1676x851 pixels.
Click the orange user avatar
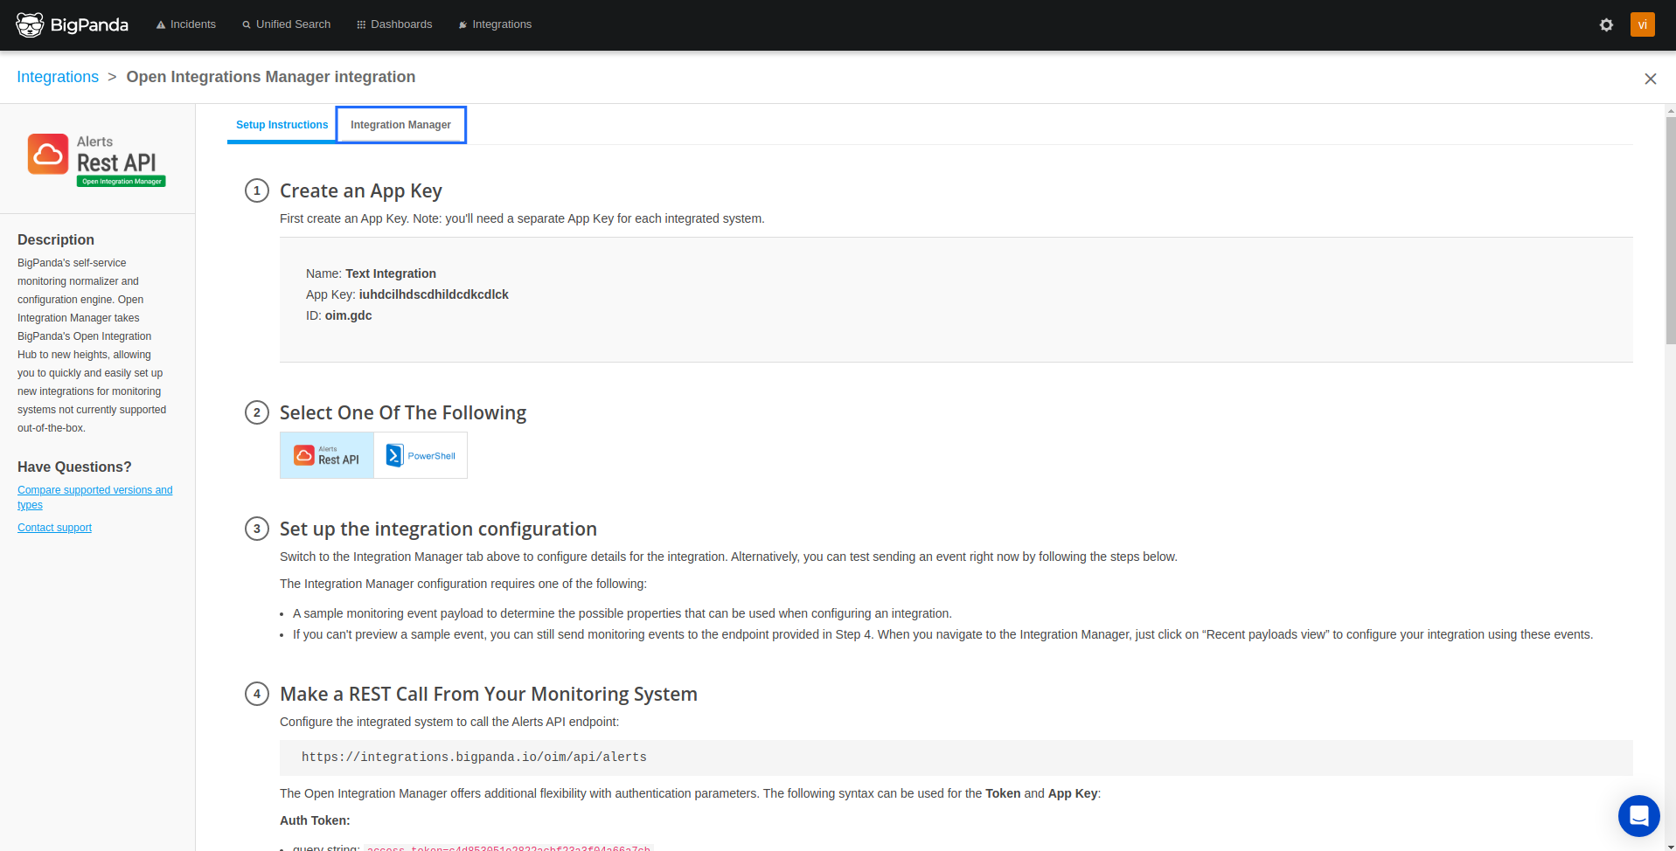pos(1642,24)
